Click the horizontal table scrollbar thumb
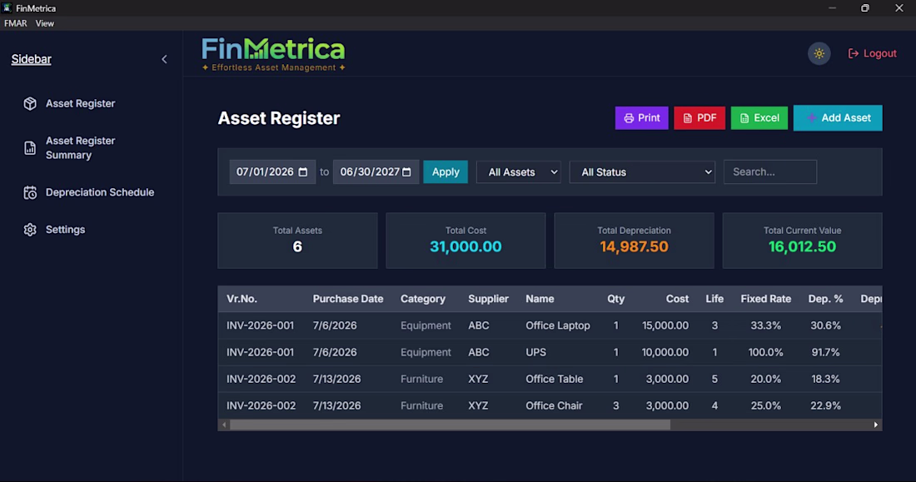The width and height of the screenshot is (916, 482). point(450,425)
